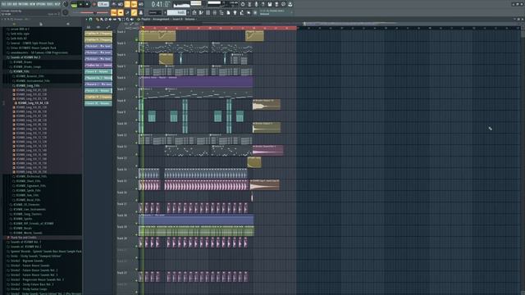Collapse the KSHMR_Long_Fills folder
525x295 pixels.
(x=26, y=85)
